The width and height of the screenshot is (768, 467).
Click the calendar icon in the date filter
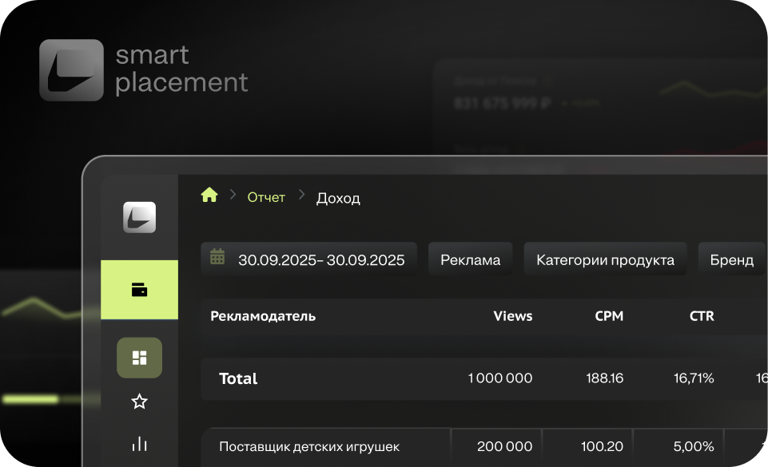coord(217,257)
